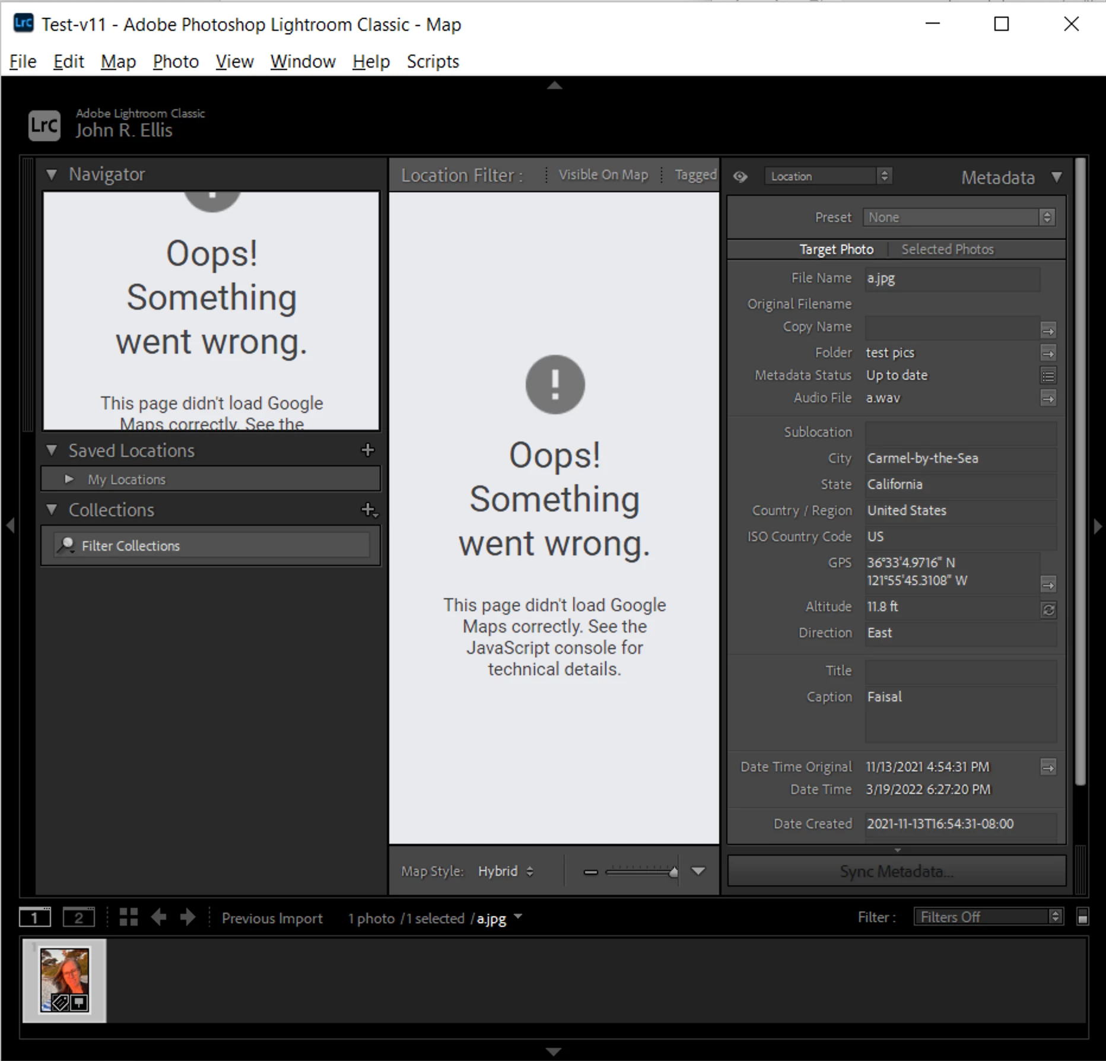This screenshot has height=1061, width=1106.
Task: Open the File menu
Action: pos(23,62)
